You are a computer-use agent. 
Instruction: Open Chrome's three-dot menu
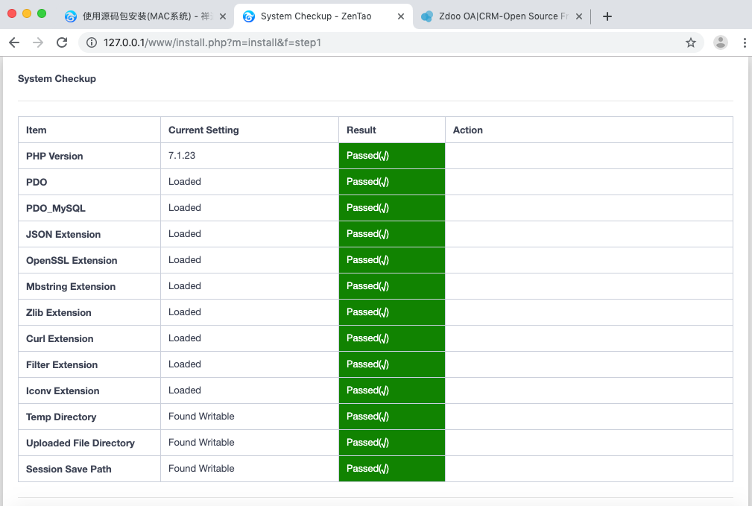[x=745, y=42]
